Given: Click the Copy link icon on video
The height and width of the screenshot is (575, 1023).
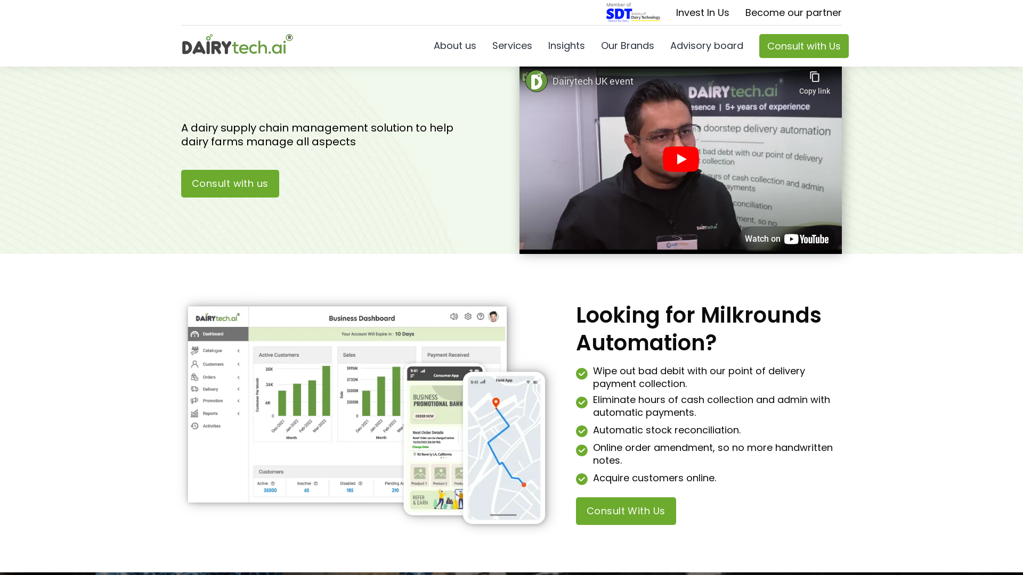Looking at the screenshot, I should click(814, 83).
